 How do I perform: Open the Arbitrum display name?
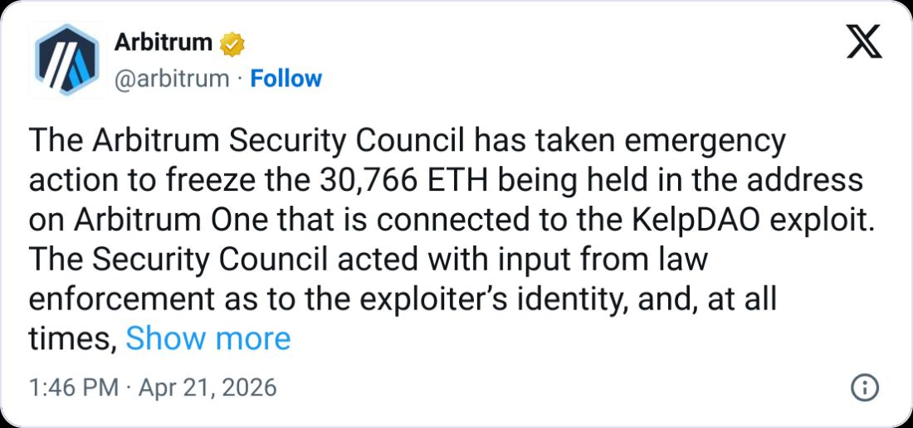(x=163, y=41)
